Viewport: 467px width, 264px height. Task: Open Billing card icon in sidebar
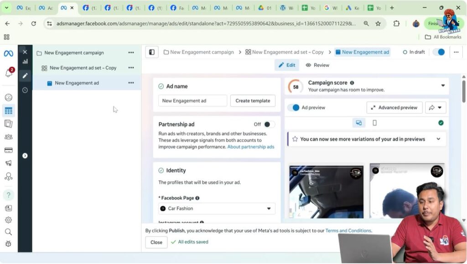[x=9, y=150]
